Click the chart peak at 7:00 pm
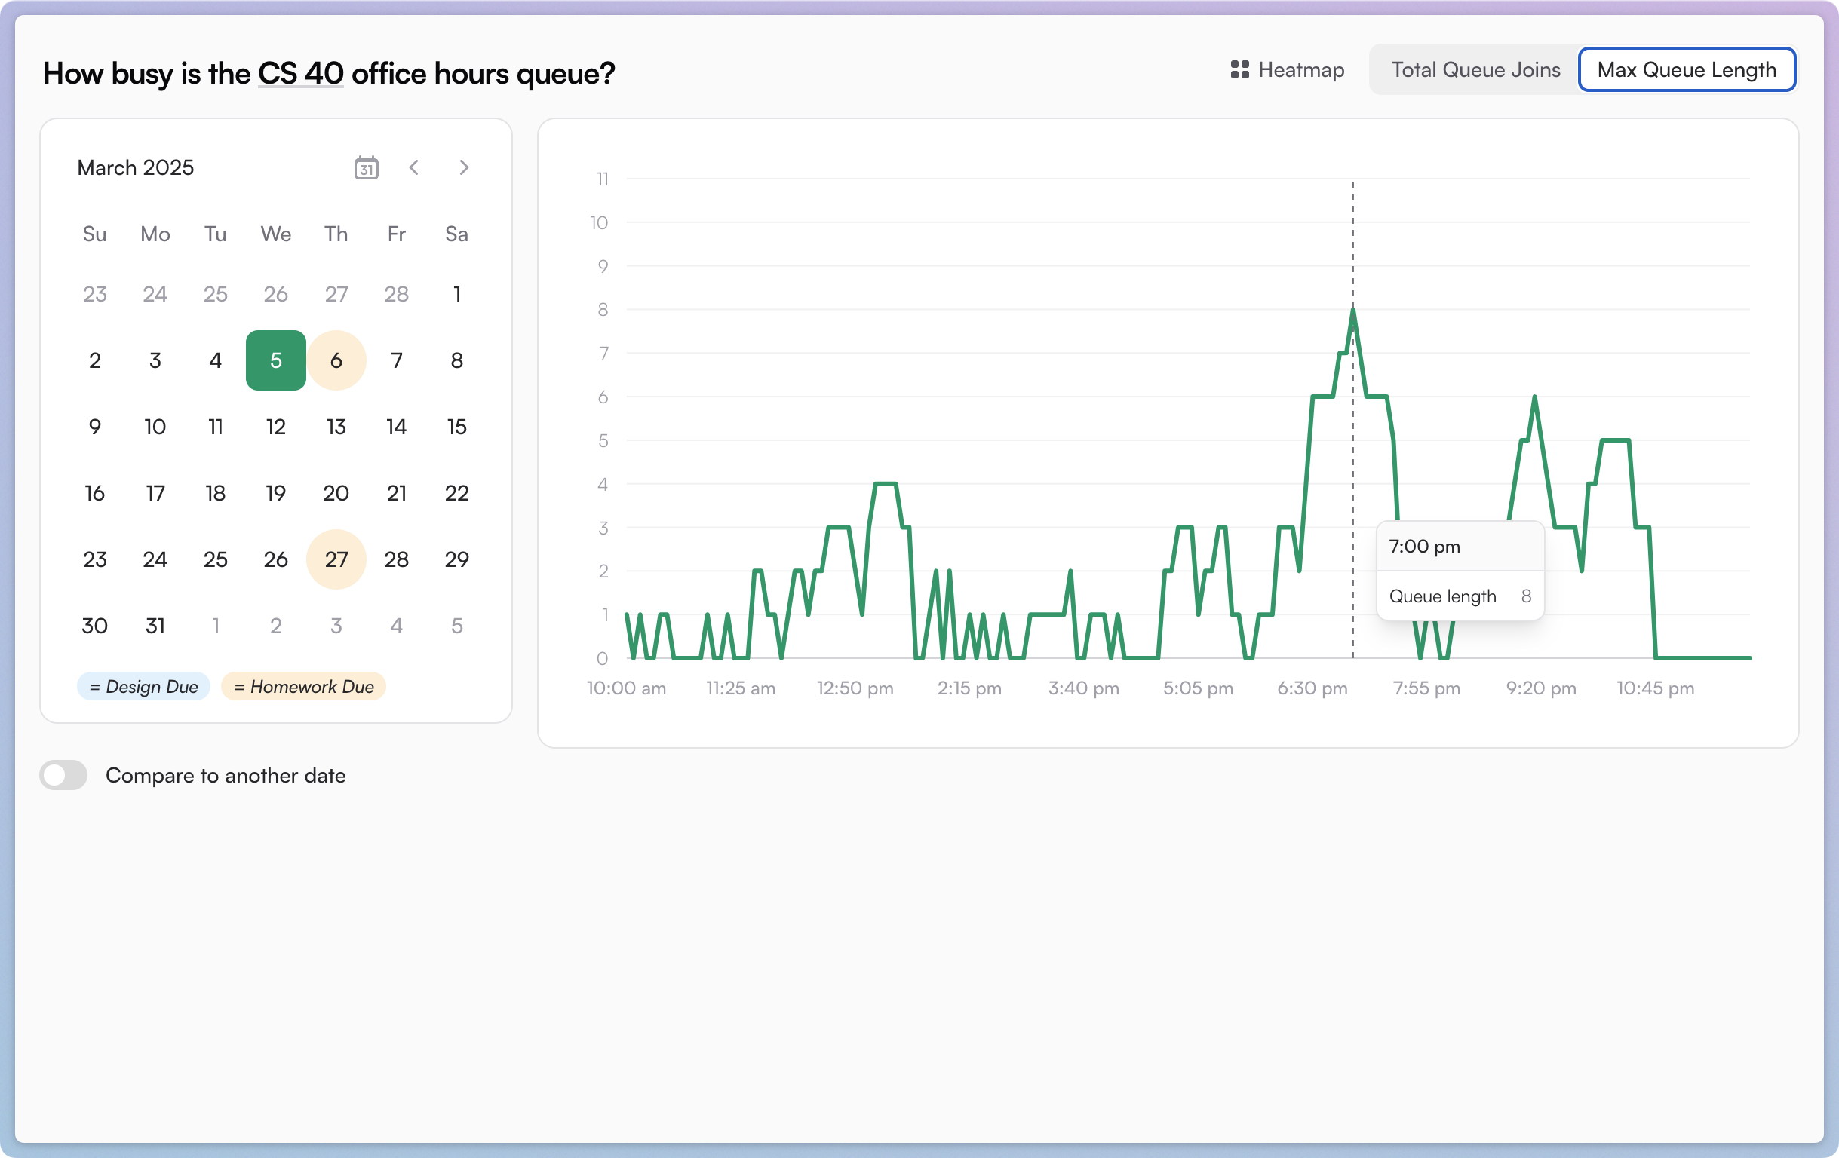 coord(1352,310)
